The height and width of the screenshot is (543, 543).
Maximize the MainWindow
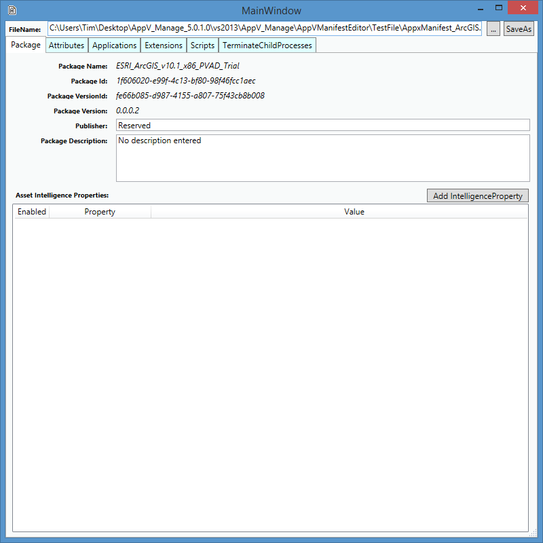pos(499,8)
